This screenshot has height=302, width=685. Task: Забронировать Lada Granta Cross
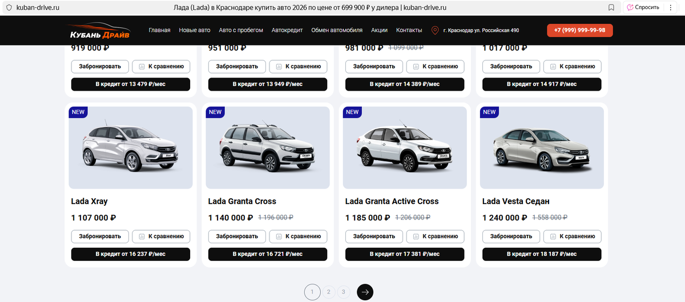(x=237, y=236)
